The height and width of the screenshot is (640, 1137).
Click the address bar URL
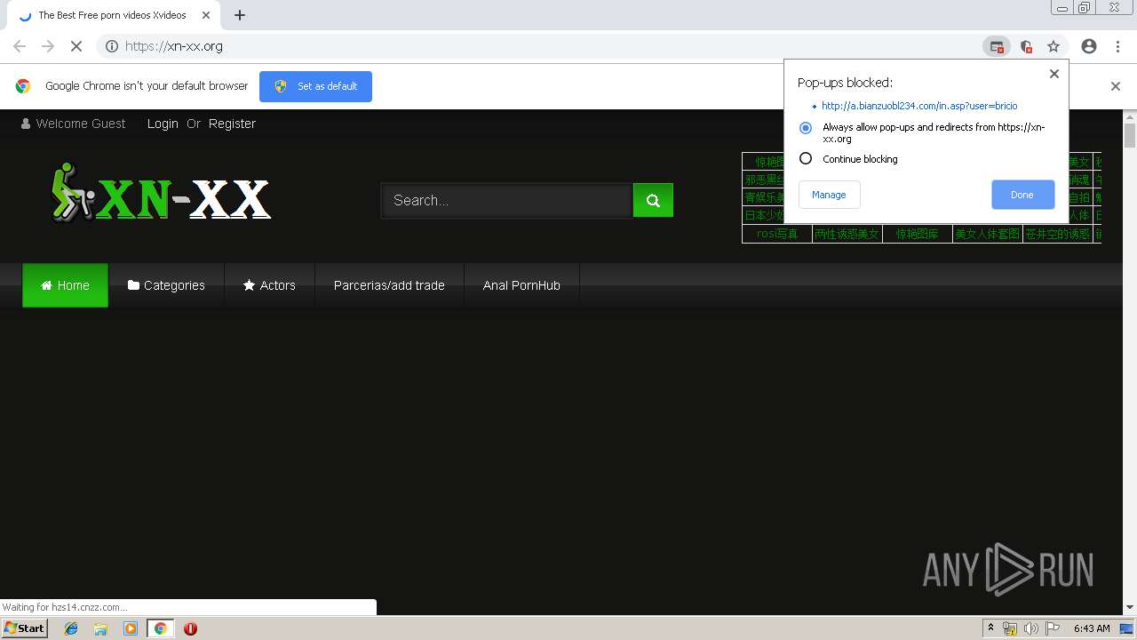(x=174, y=46)
